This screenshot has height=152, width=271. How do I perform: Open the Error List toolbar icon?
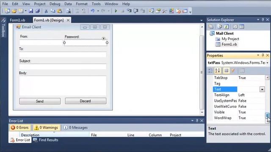178,11
